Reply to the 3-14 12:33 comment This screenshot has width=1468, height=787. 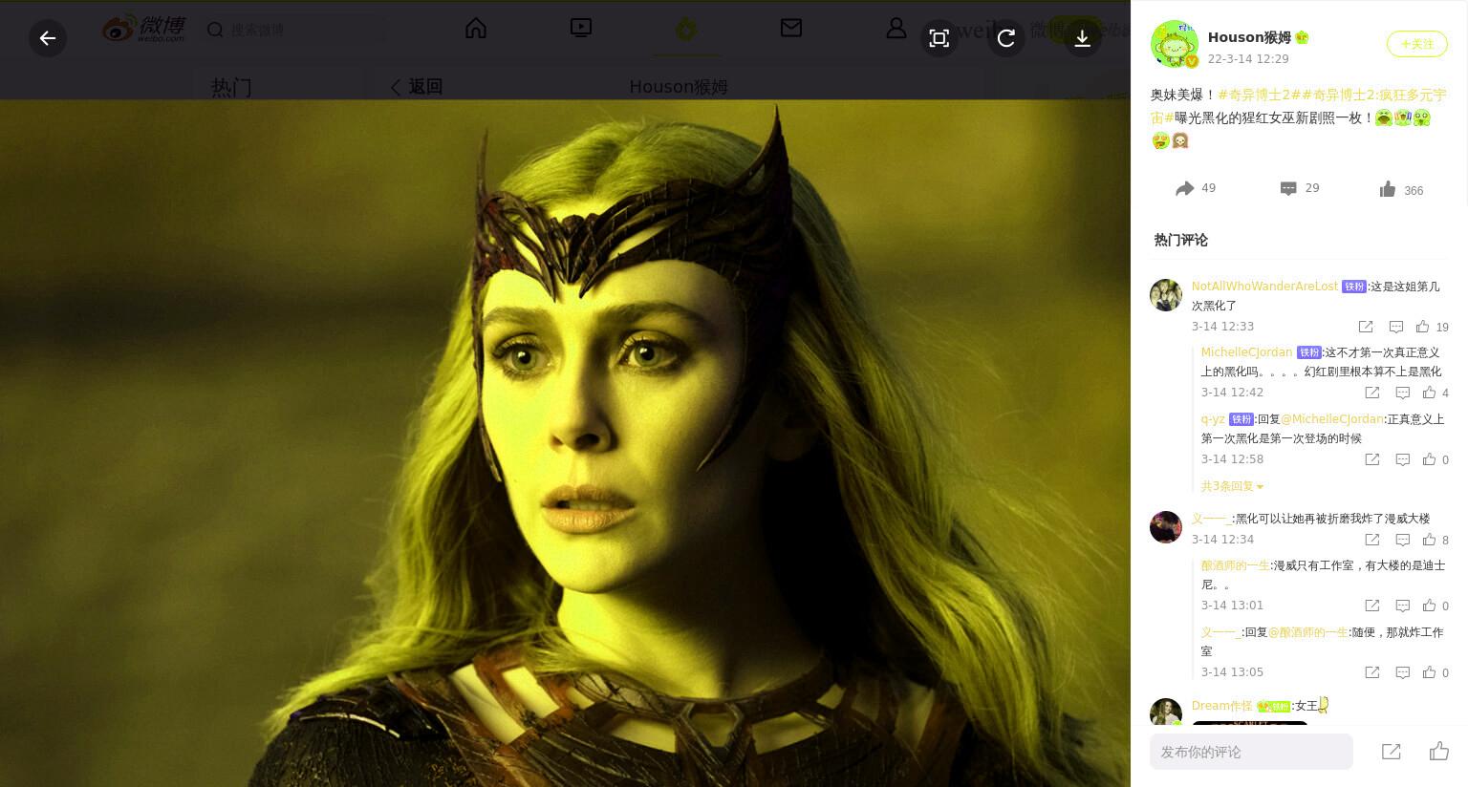pyautogui.click(x=1396, y=327)
